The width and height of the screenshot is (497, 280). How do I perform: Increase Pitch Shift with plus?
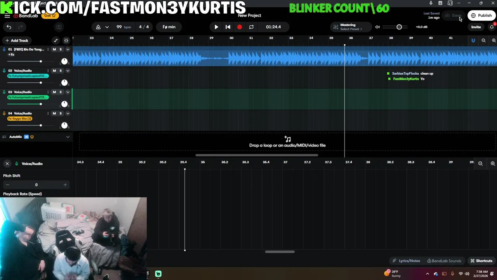click(65, 185)
